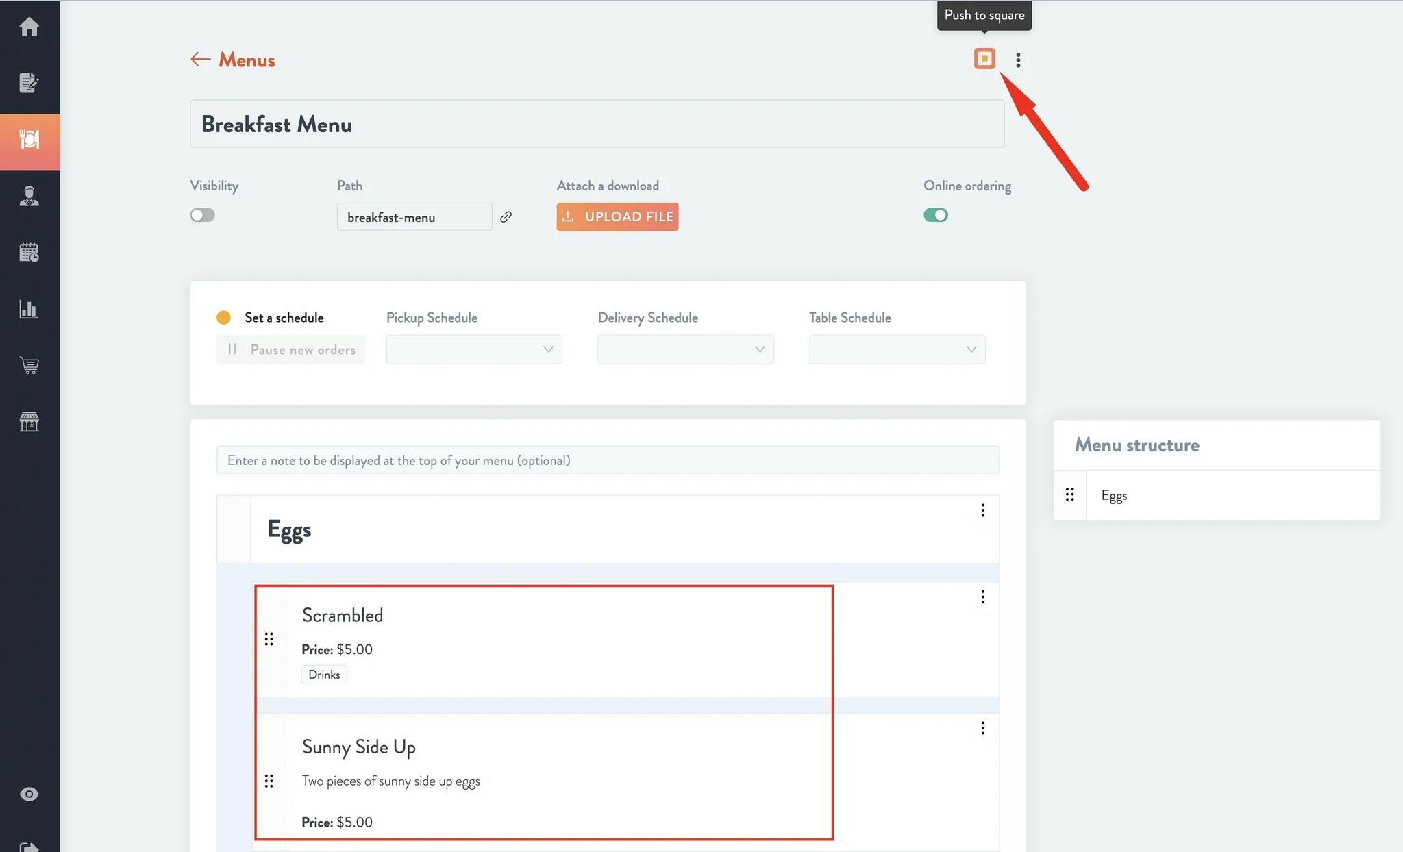Go back to Menus
This screenshot has width=1403, height=852.
(233, 60)
